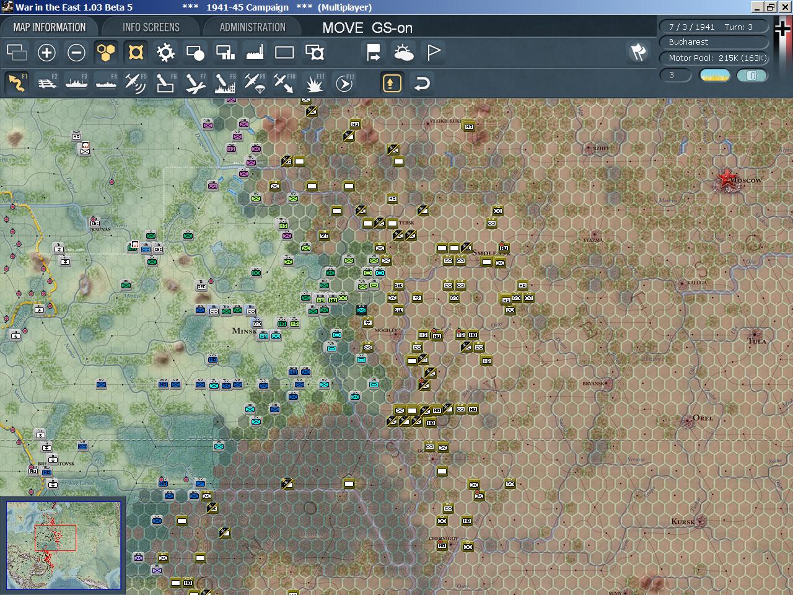The image size is (793, 595).
Task: Click the Velikie Luki city label
Action: [446, 121]
